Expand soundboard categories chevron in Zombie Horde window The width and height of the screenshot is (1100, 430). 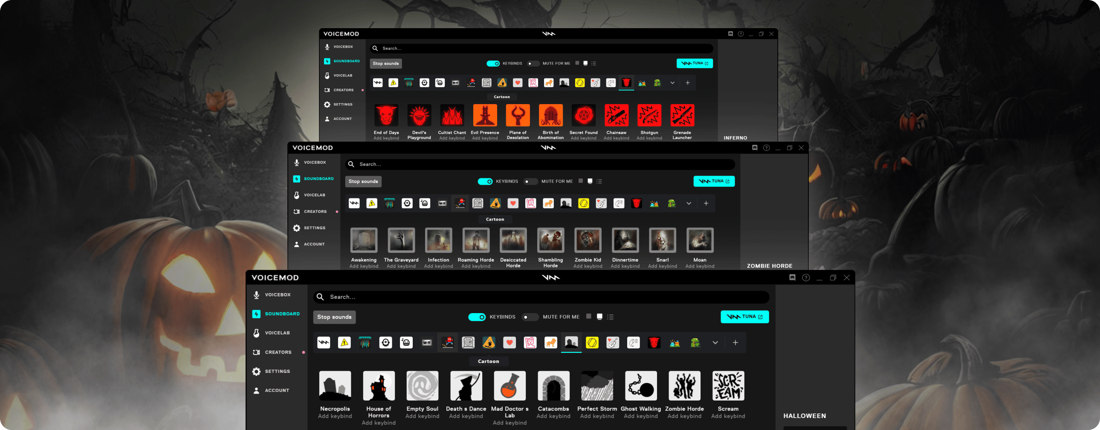tap(689, 203)
